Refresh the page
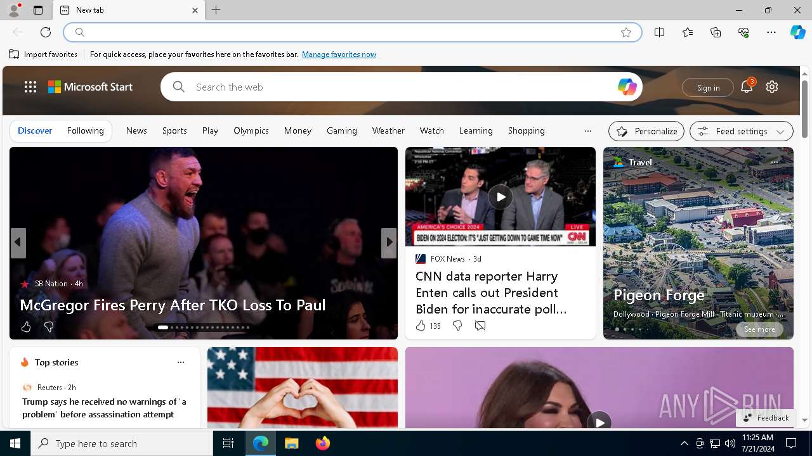Image resolution: width=812 pixels, height=456 pixels. (x=46, y=32)
